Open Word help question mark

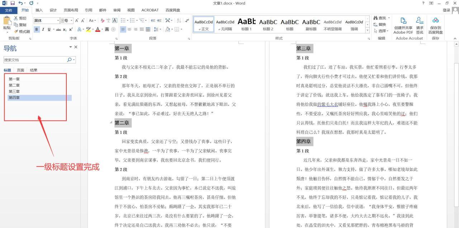(423, 3)
